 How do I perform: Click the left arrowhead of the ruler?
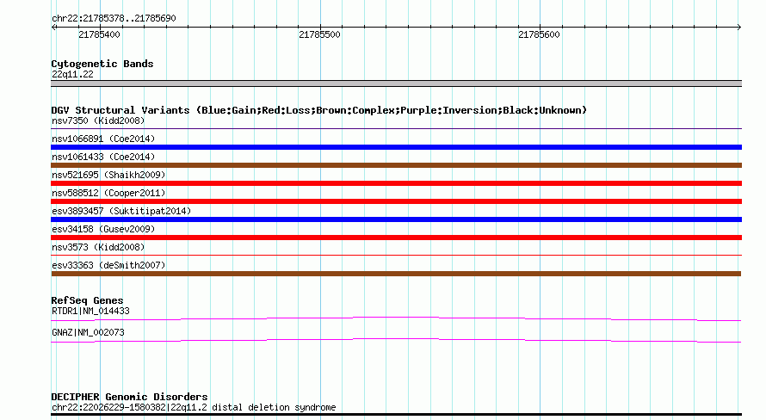[54, 28]
